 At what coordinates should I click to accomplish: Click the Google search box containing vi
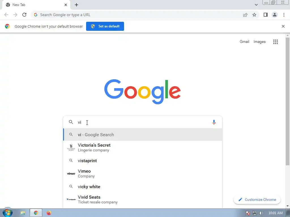(142, 122)
